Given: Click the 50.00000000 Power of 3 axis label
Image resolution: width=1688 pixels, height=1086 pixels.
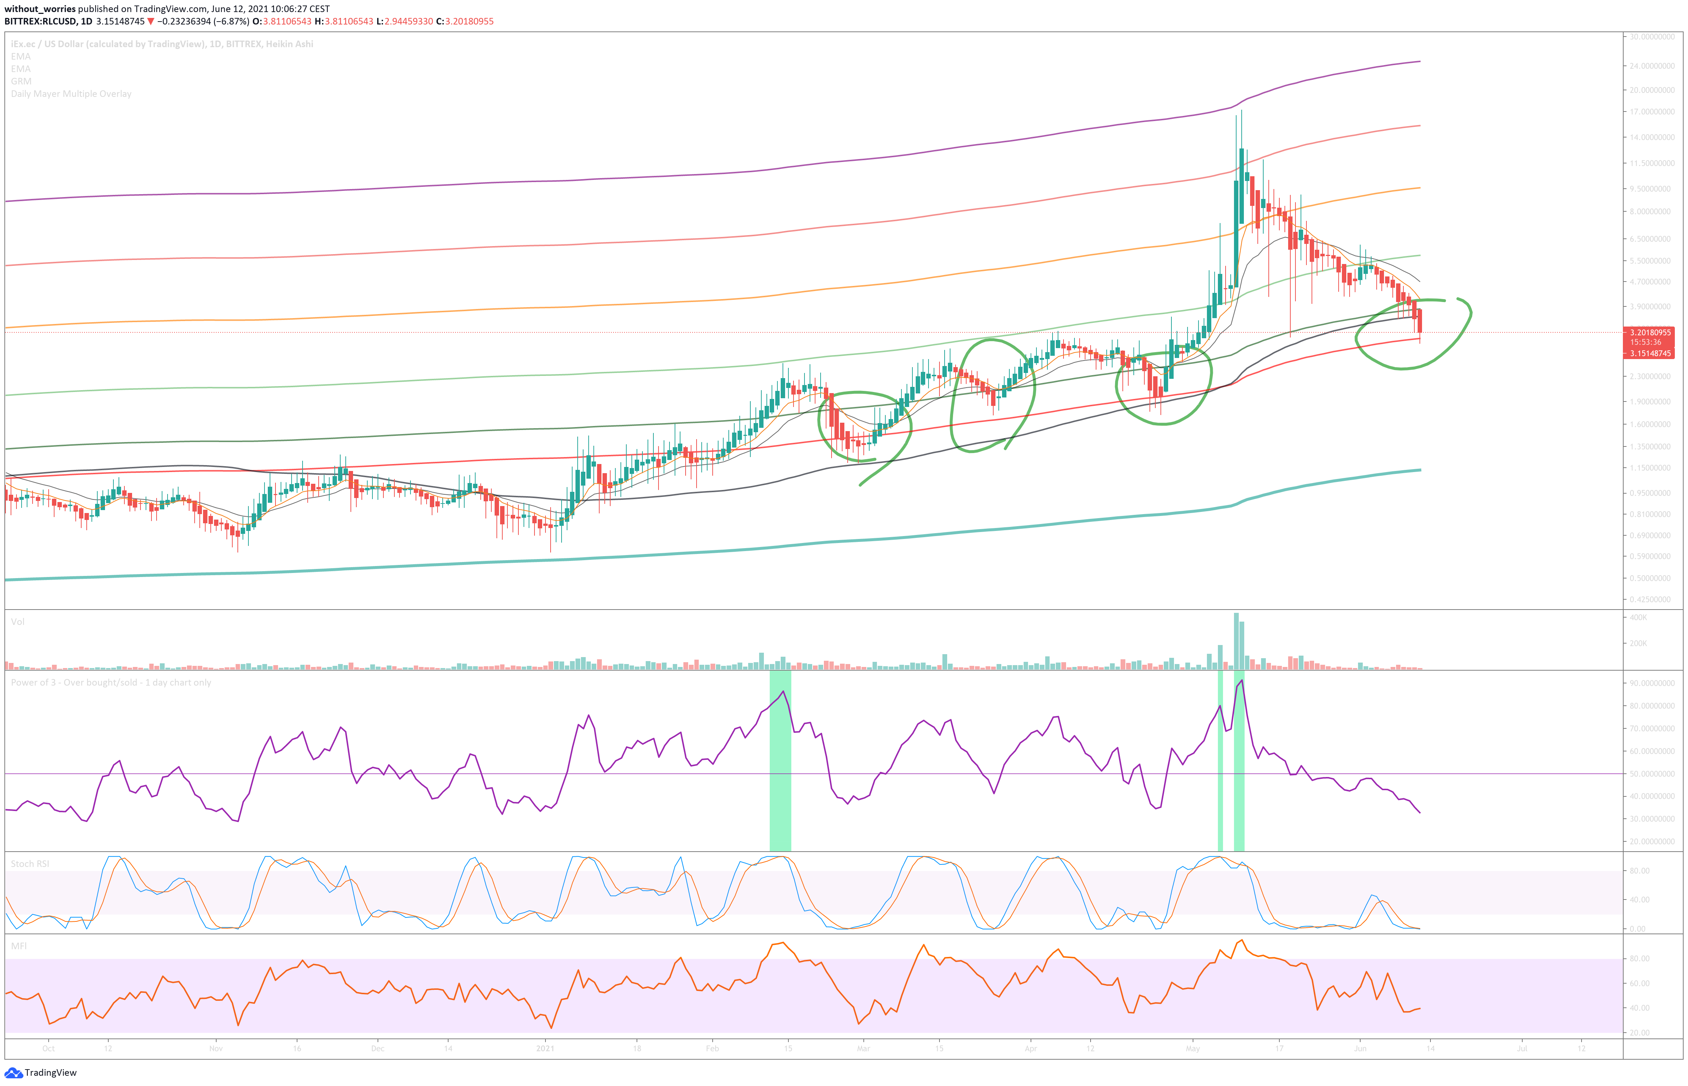Looking at the screenshot, I should 1652,774.
